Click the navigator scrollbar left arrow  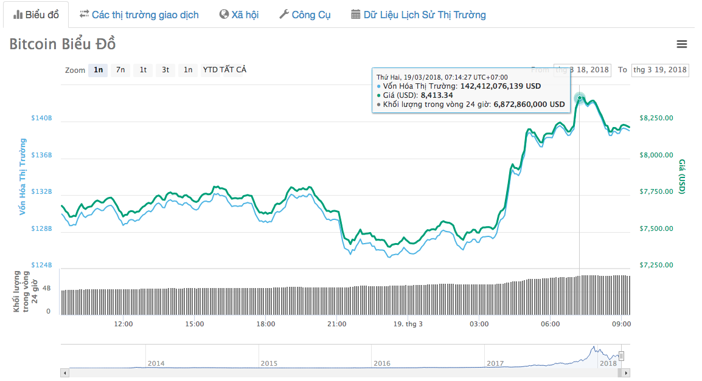pos(65,372)
